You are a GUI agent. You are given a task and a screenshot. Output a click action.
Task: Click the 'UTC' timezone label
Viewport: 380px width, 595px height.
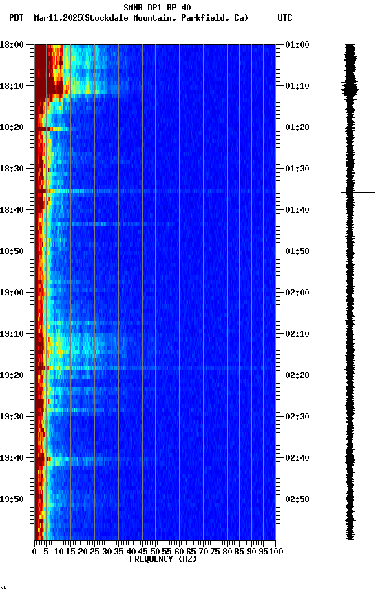coord(285,18)
